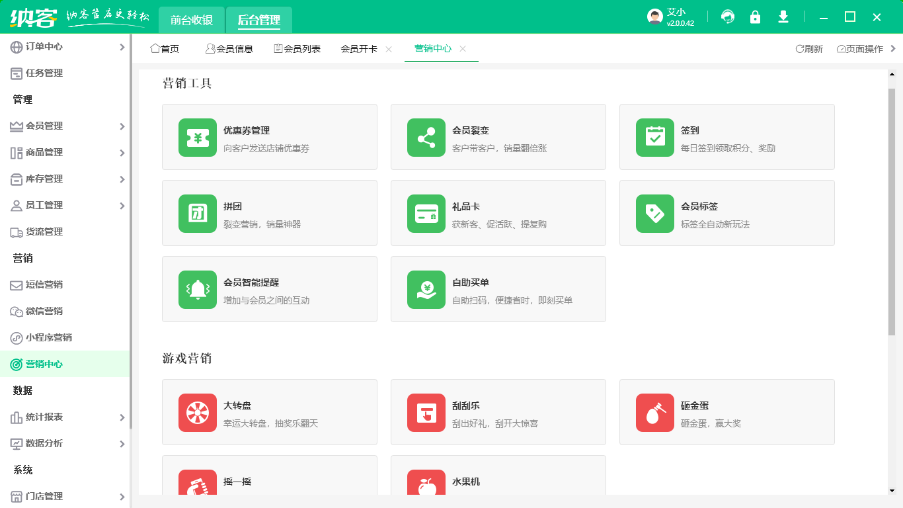Open the customer service headset icon
This screenshot has height=508, width=903.
click(728, 17)
